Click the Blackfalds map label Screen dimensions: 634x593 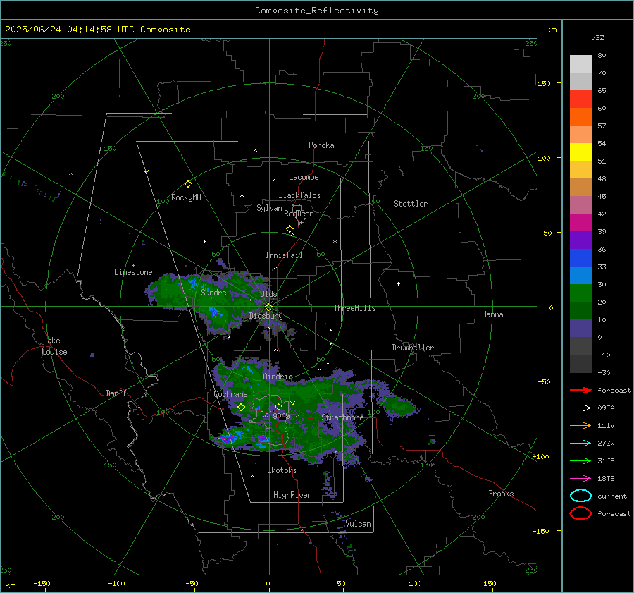click(x=299, y=195)
